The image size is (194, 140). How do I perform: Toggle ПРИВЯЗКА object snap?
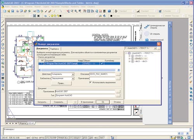(x=63, y=138)
